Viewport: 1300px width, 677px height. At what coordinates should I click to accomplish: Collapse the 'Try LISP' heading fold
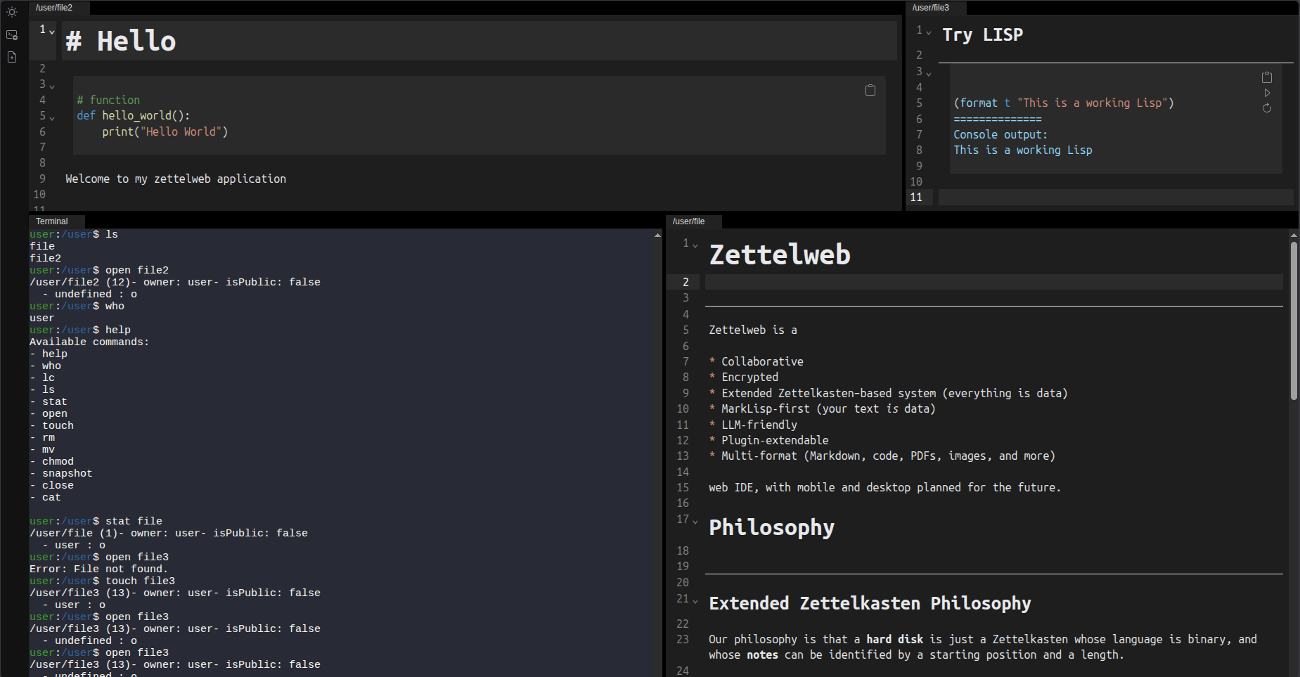coord(929,32)
